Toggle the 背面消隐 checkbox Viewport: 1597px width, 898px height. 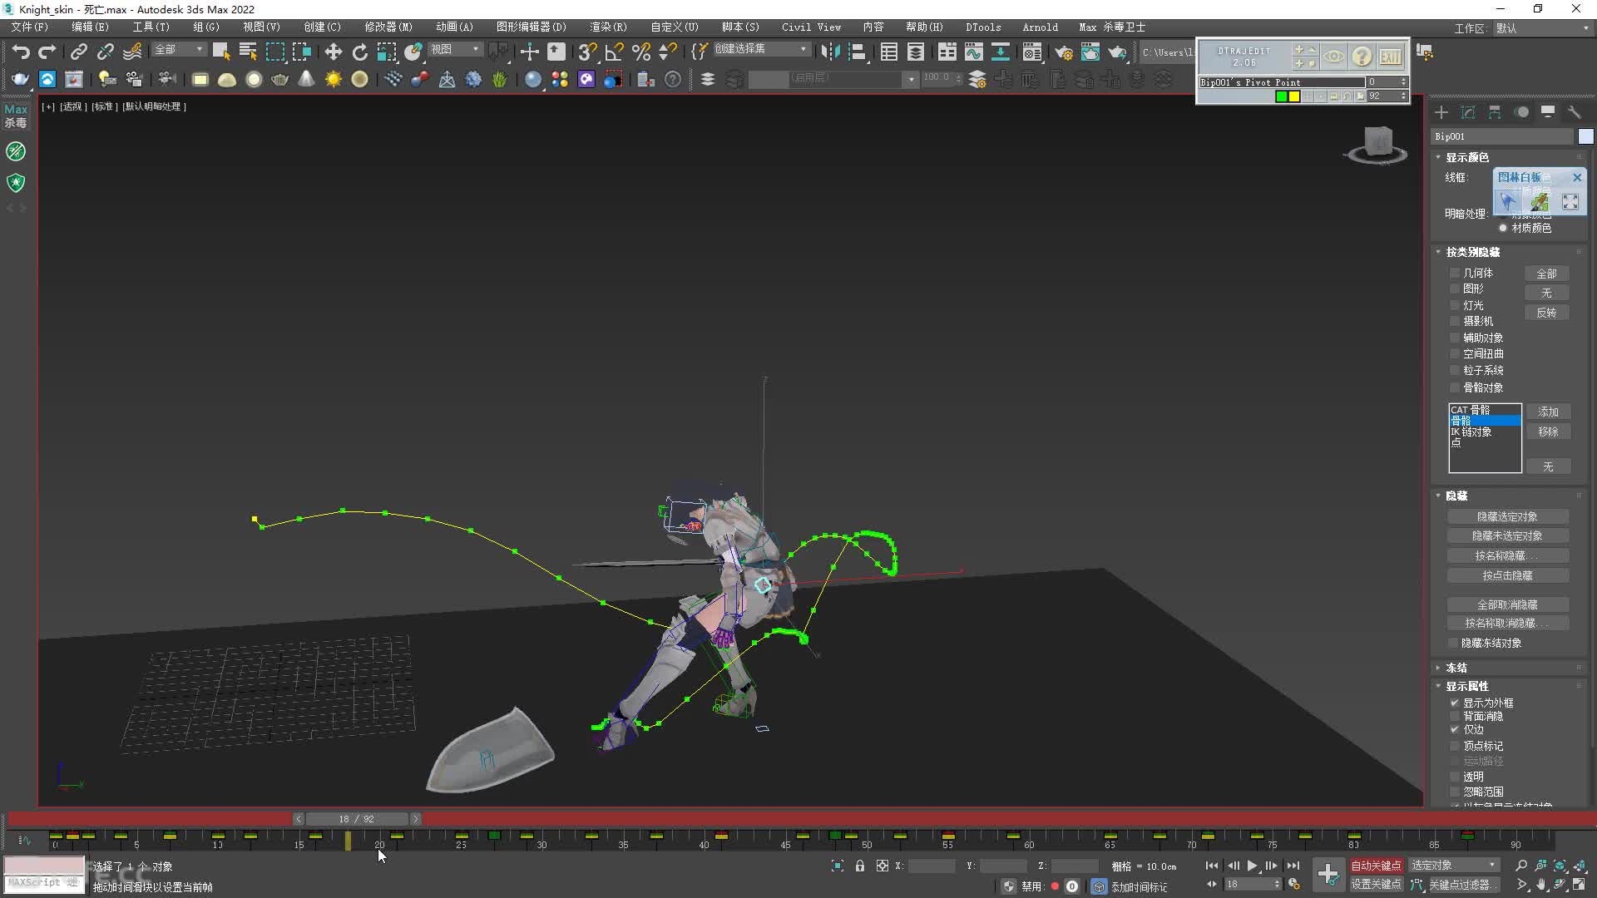tap(1455, 716)
